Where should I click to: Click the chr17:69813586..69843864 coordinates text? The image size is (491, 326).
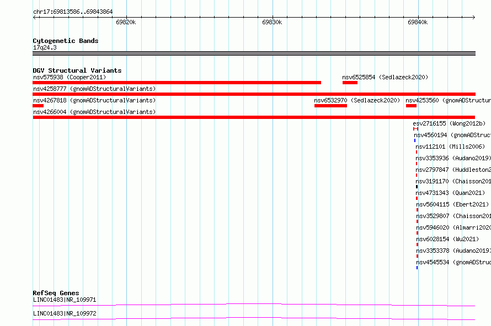[73, 12]
